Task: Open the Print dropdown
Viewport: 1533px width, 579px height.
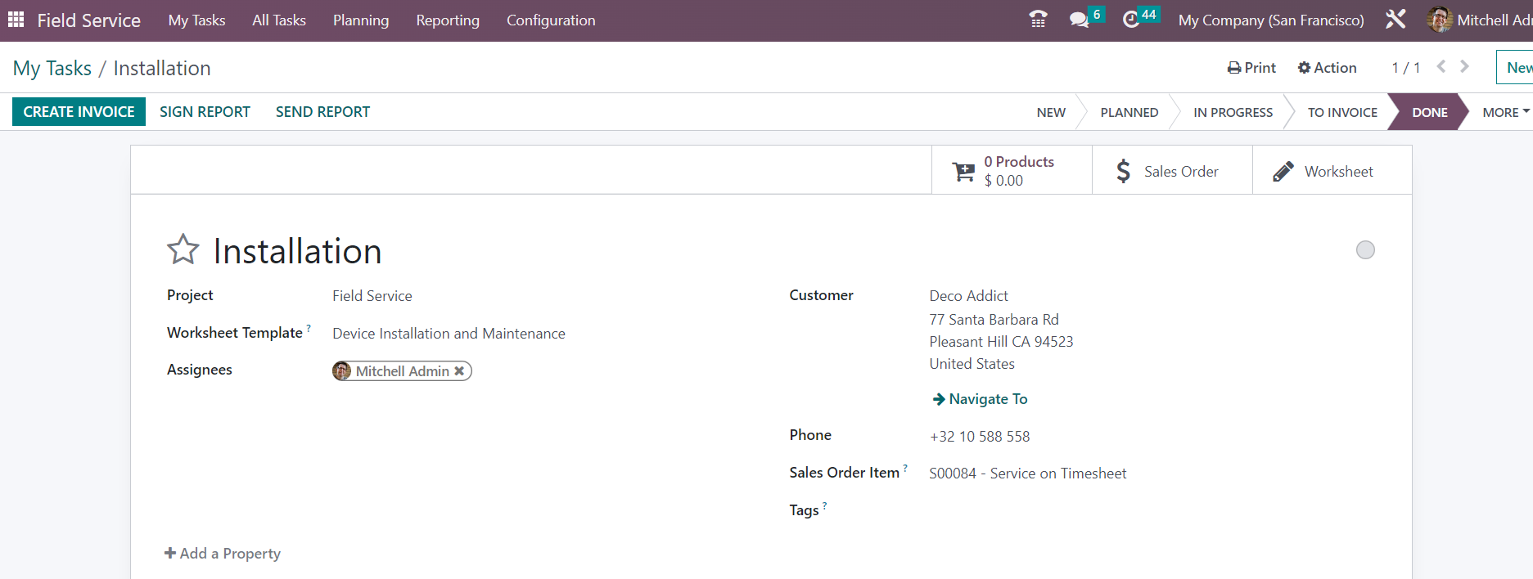Action: (x=1251, y=68)
